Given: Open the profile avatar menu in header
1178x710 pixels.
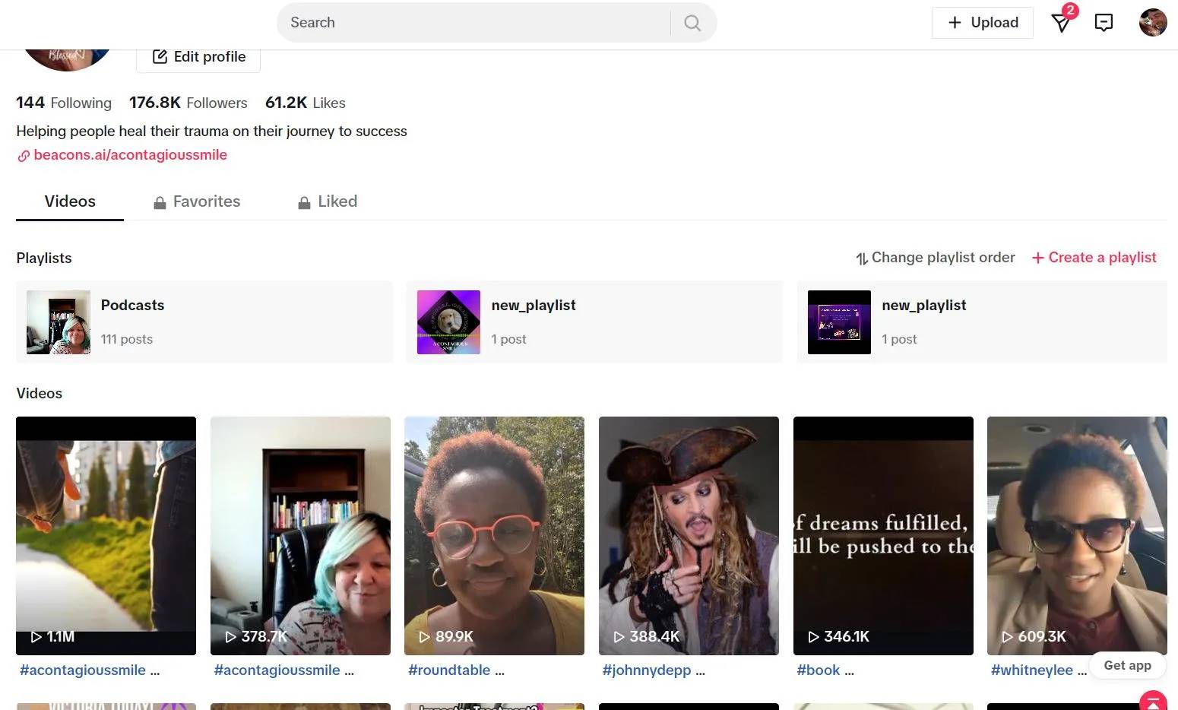Looking at the screenshot, I should point(1153,23).
